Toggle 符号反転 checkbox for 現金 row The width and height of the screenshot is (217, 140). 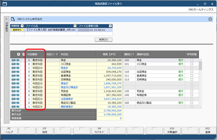click(192, 60)
